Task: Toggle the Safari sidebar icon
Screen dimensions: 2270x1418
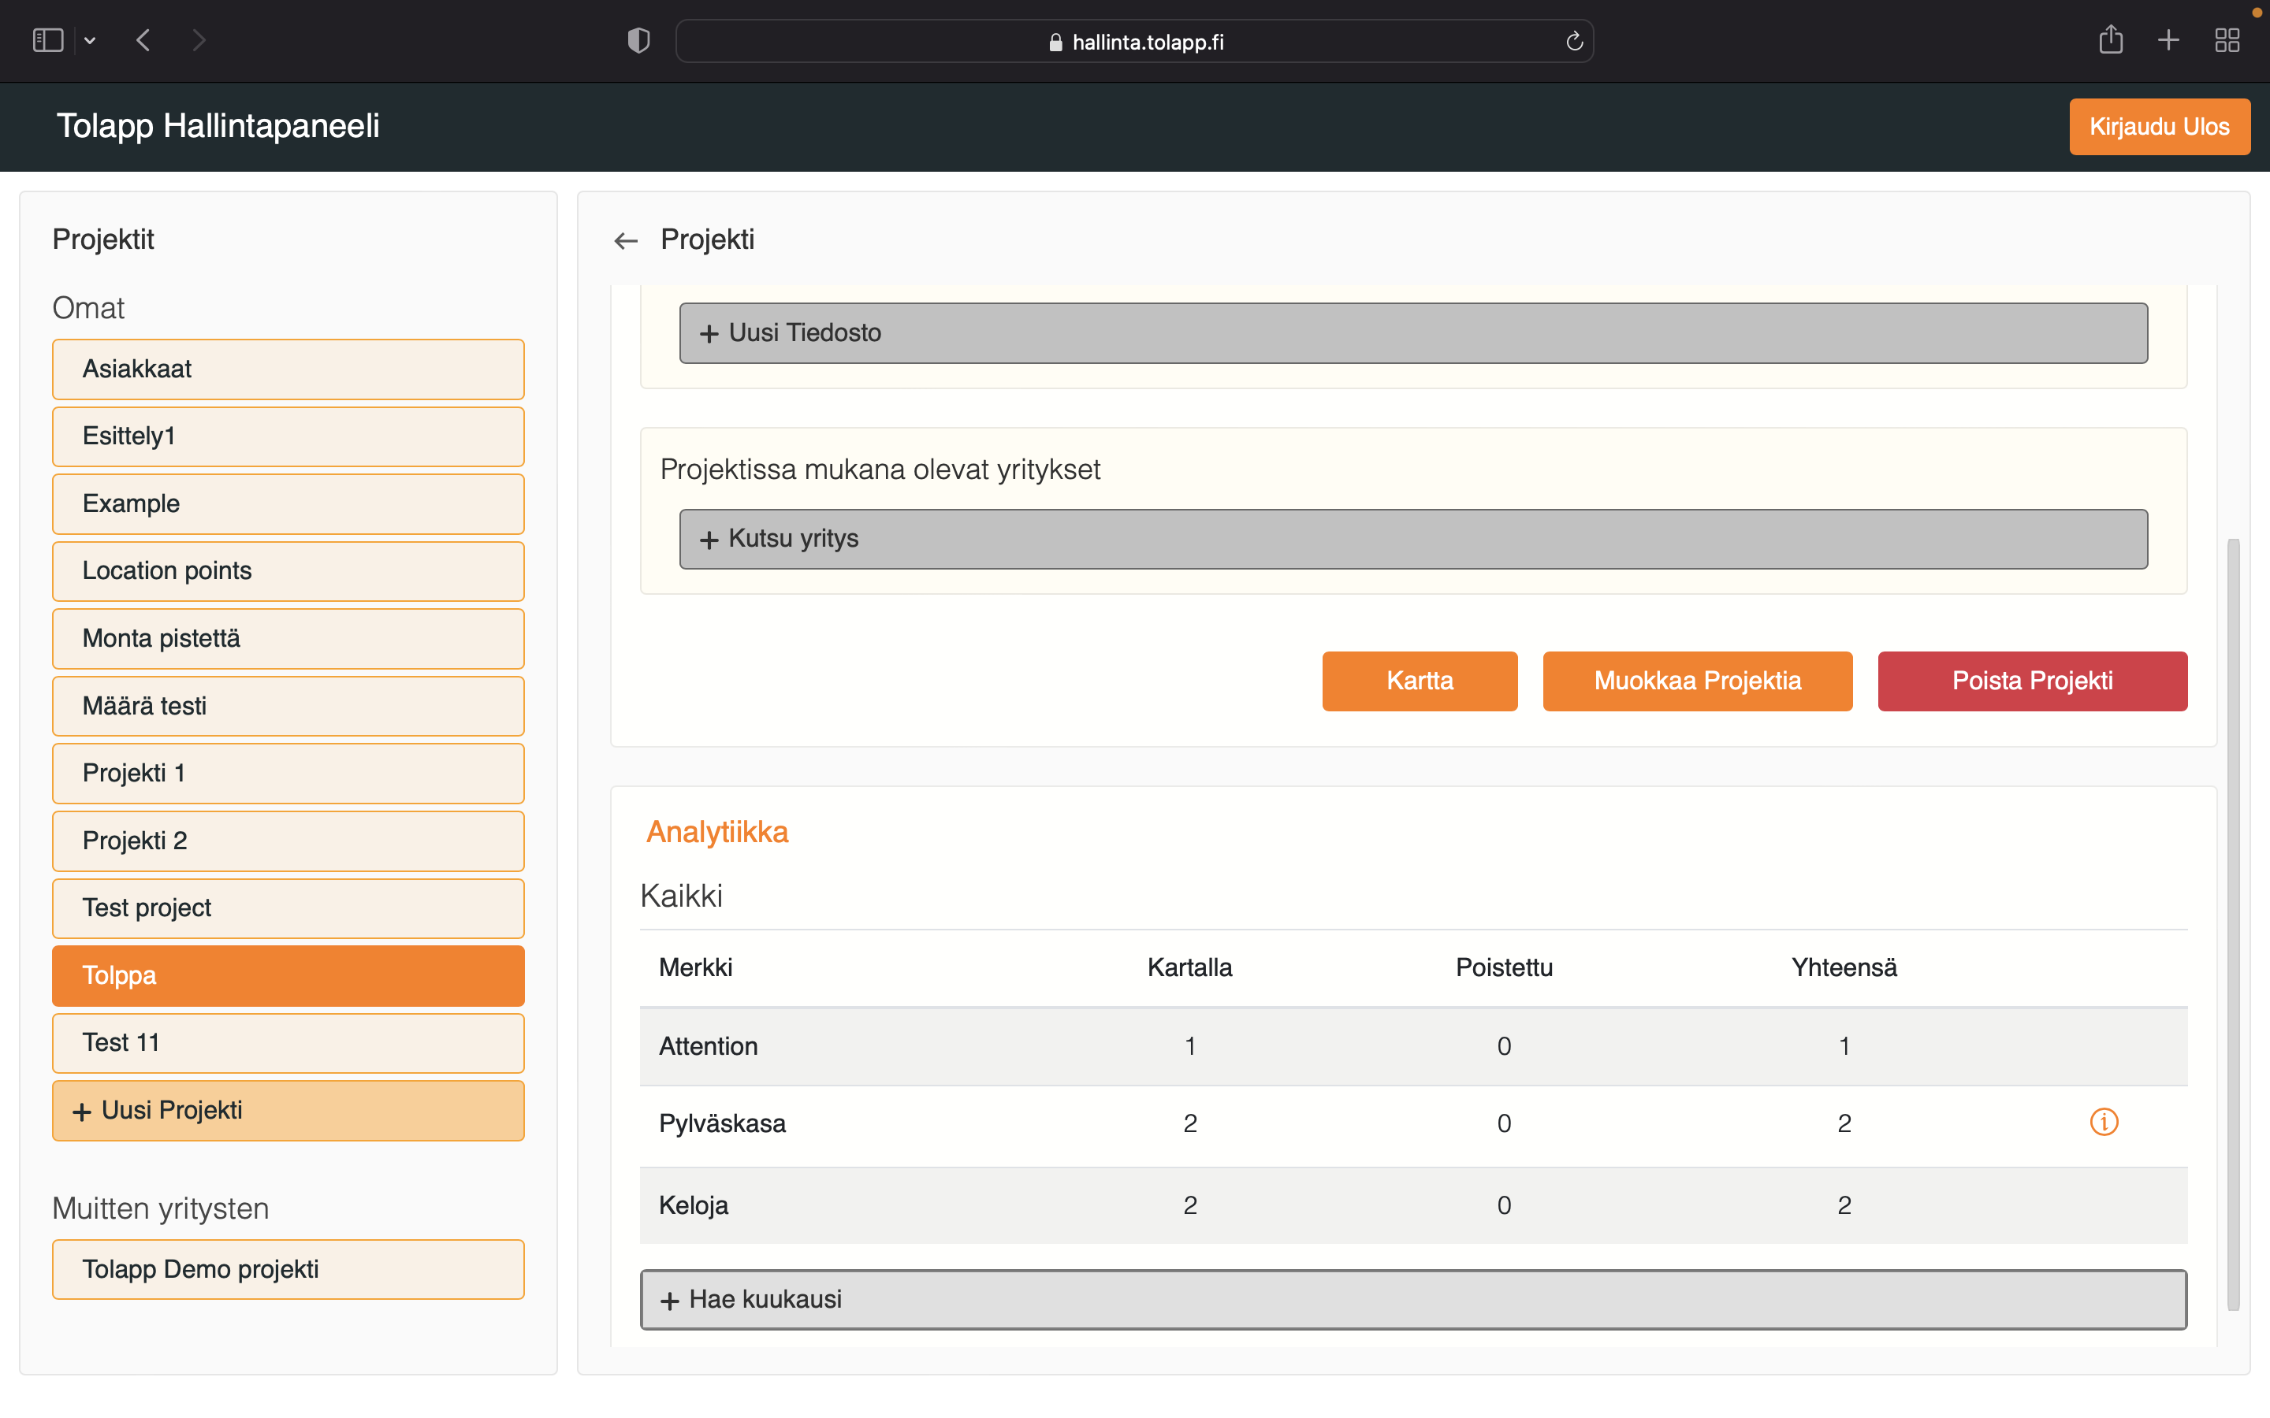Action: click(48, 40)
